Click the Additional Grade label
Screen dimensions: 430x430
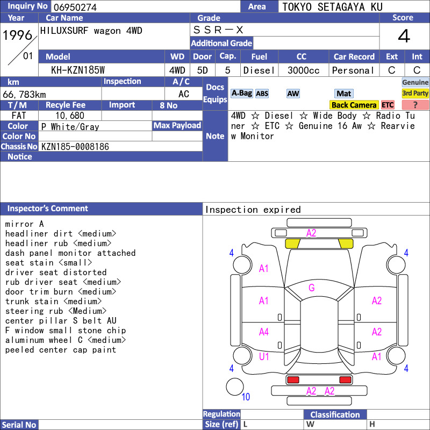pyautogui.click(x=221, y=43)
